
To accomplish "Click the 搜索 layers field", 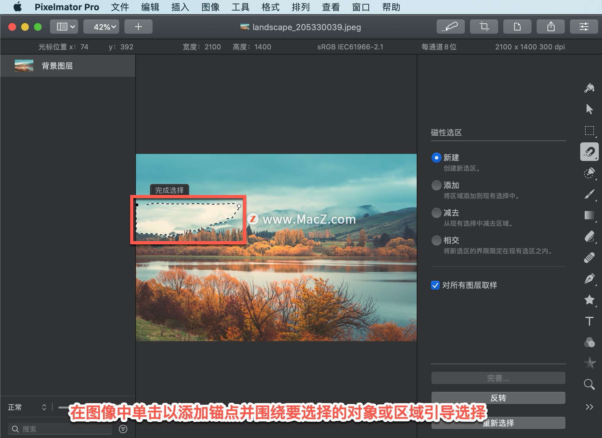I will click(60, 429).
